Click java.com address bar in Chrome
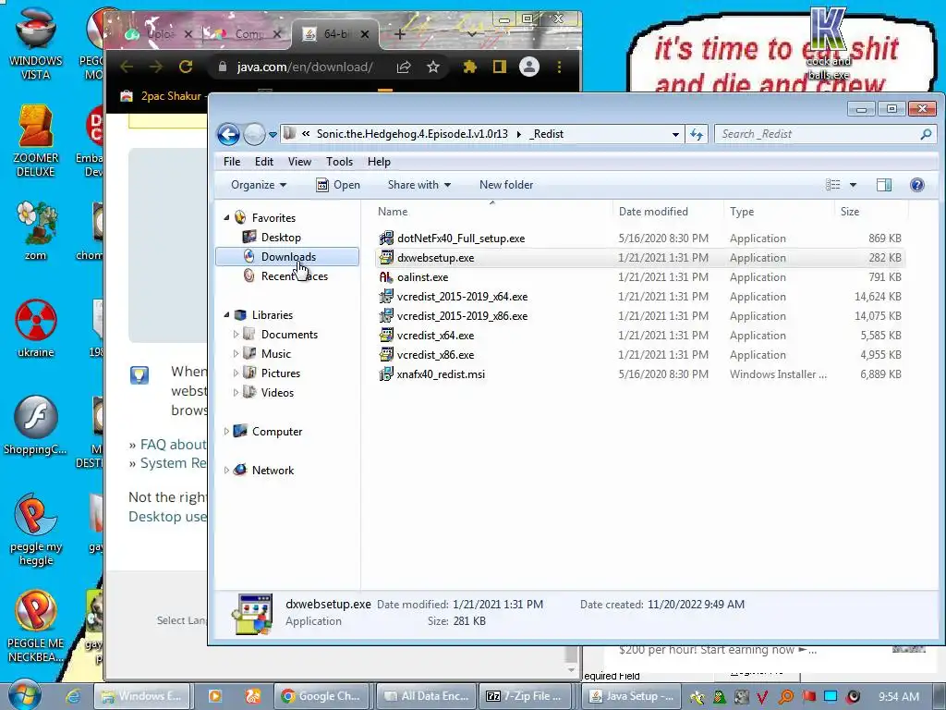 pyautogui.click(x=305, y=67)
